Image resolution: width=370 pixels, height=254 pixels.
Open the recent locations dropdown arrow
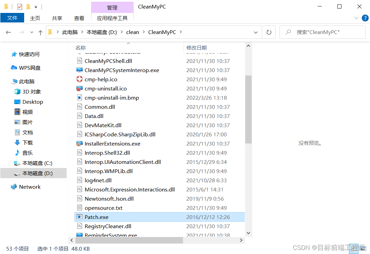click(32, 32)
